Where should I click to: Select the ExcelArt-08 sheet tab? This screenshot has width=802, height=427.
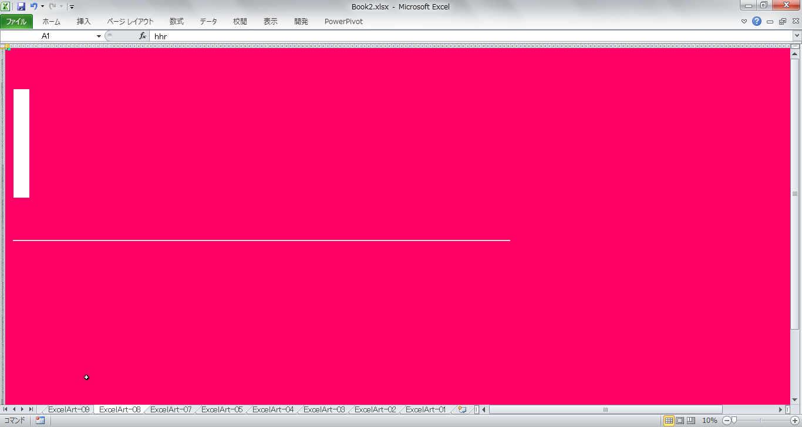120,409
